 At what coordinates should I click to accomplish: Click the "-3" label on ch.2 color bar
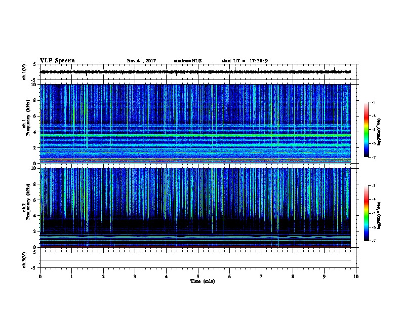[x=373, y=186]
